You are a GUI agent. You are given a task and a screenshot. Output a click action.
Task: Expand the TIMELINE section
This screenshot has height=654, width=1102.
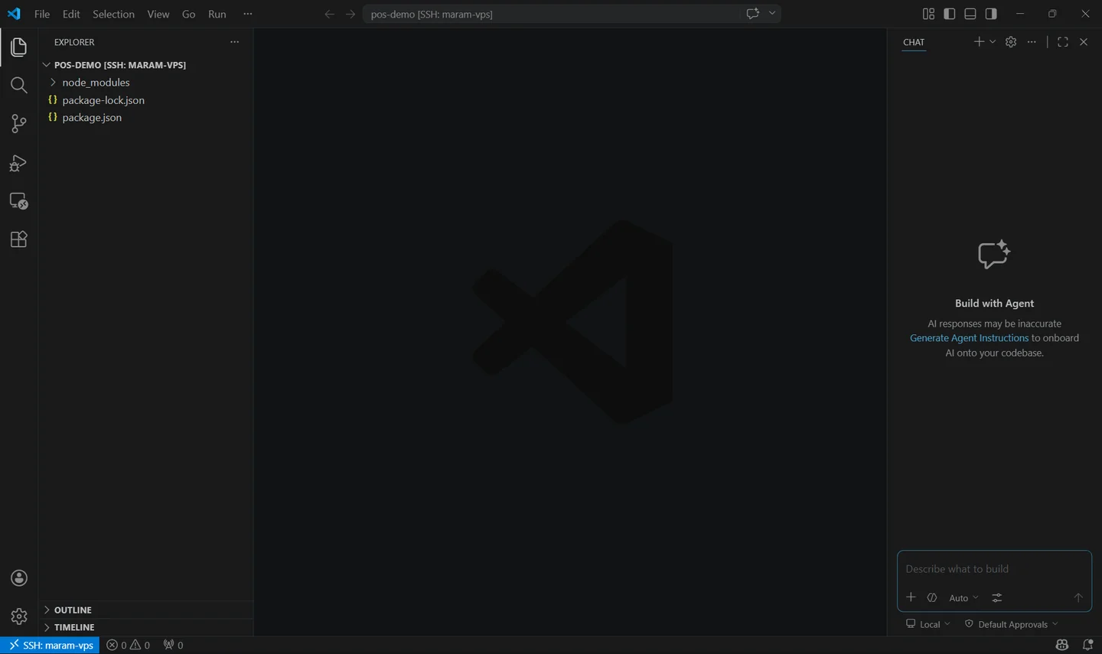click(x=145, y=627)
